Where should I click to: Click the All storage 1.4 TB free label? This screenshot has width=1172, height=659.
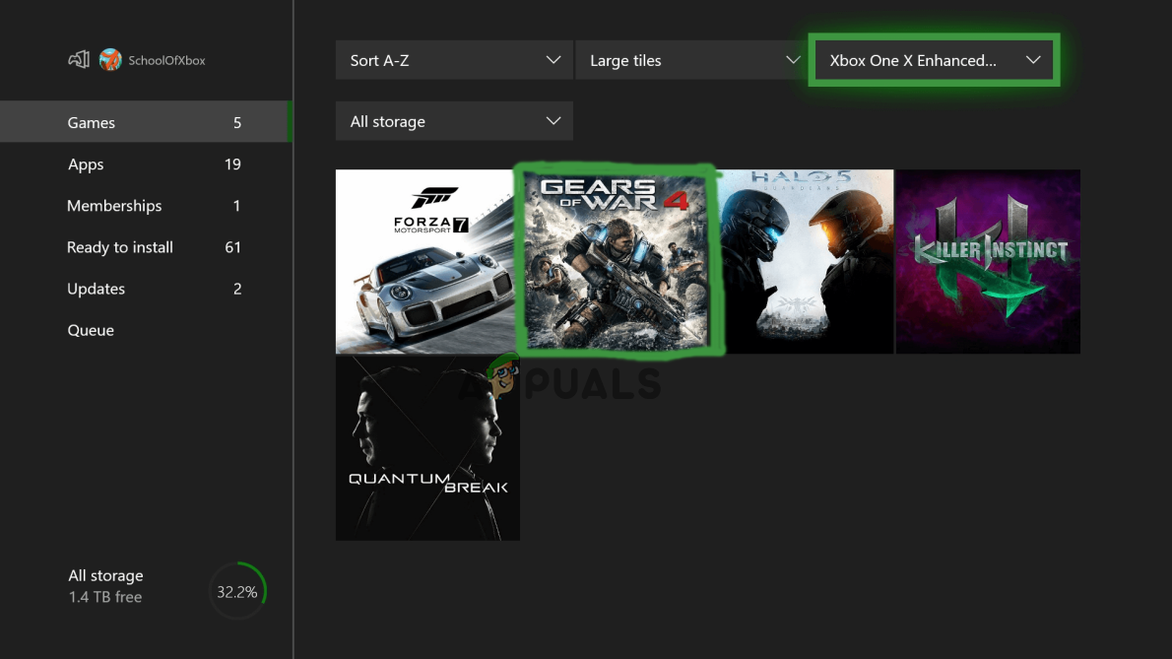click(105, 586)
